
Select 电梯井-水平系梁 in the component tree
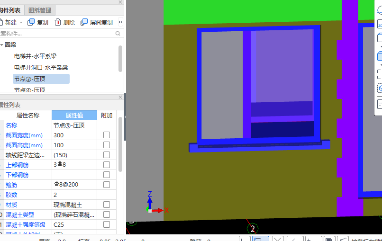pyautogui.click(x=36, y=56)
